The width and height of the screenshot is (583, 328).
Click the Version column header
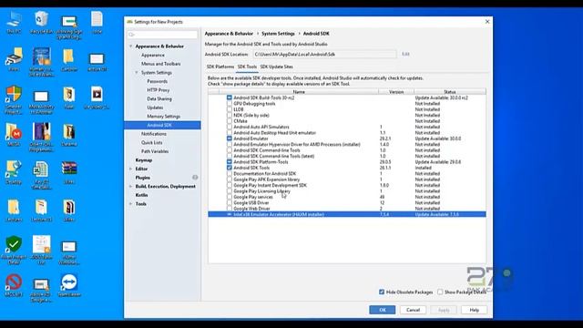396,91
